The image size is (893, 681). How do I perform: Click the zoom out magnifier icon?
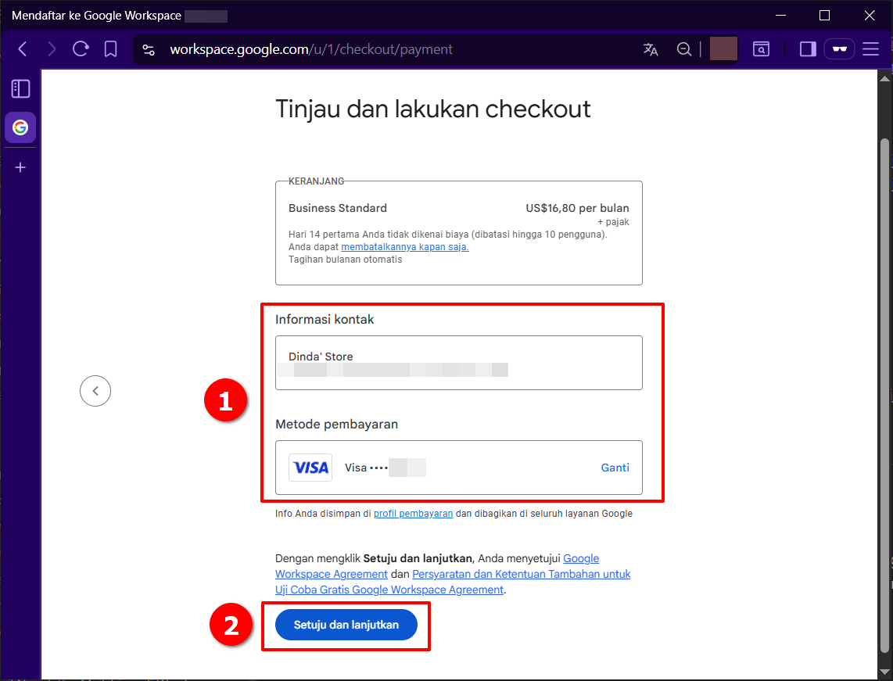[684, 49]
